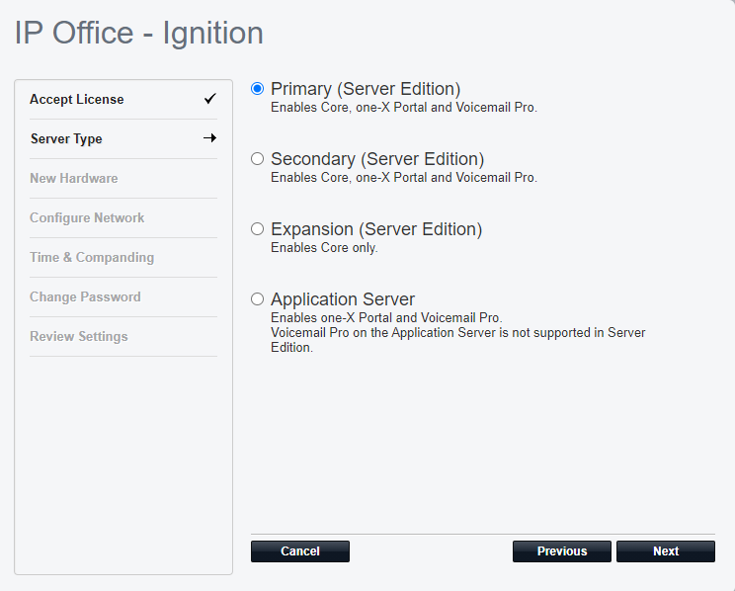Click the 'Secondary (Server Edition)' label text

tap(377, 159)
